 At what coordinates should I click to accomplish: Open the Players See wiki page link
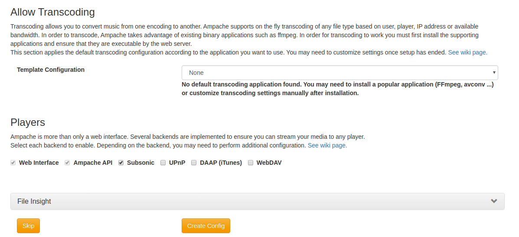(x=327, y=145)
